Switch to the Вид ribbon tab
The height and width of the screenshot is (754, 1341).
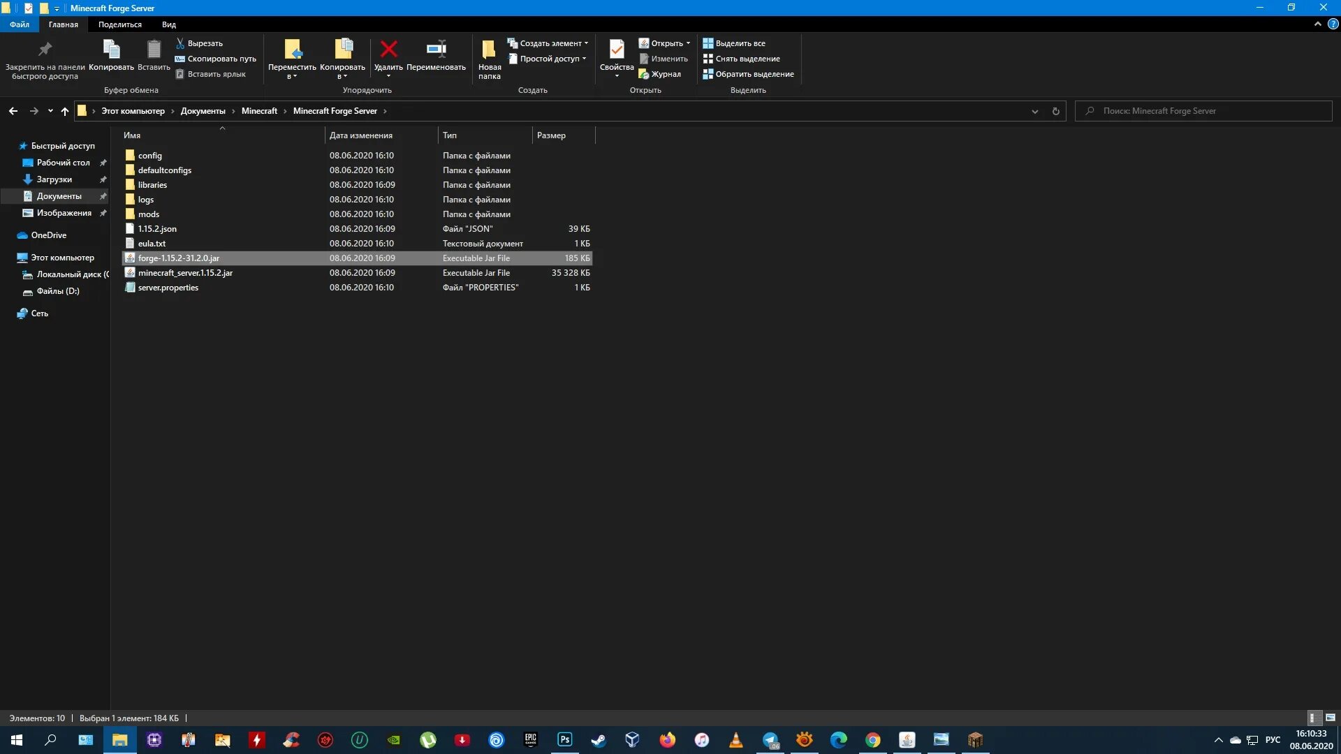(169, 24)
